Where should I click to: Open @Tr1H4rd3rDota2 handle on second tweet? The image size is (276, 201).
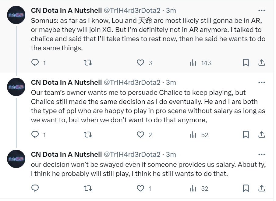pyautogui.click(x=132, y=82)
